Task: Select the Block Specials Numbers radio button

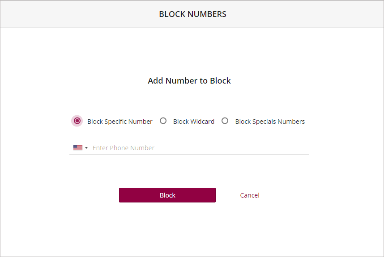Action: pyautogui.click(x=225, y=121)
